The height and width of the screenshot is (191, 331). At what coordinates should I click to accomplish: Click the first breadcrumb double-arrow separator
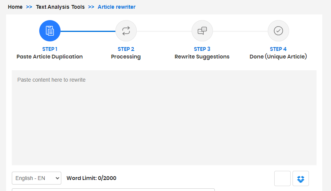tap(29, 7)
